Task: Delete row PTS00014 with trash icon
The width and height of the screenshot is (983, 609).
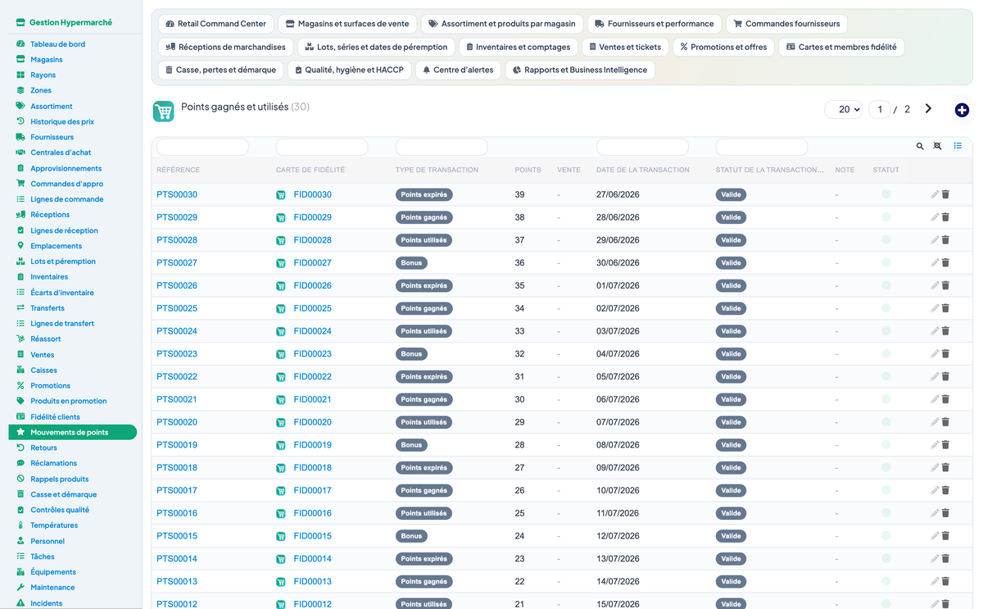Action: coord(945,559)
